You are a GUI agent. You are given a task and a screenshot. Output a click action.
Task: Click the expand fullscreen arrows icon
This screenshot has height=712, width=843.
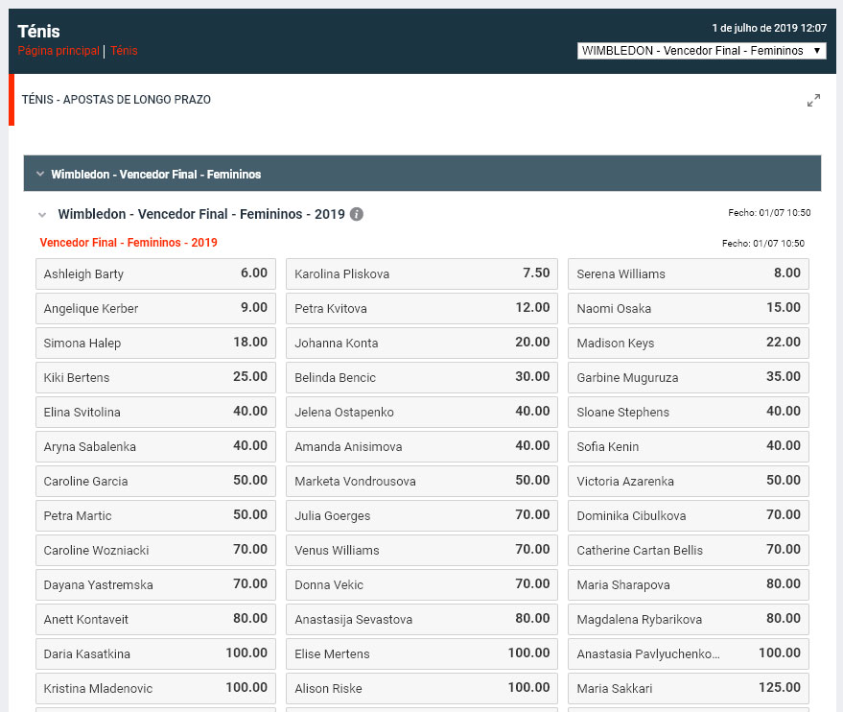point(813,100)
